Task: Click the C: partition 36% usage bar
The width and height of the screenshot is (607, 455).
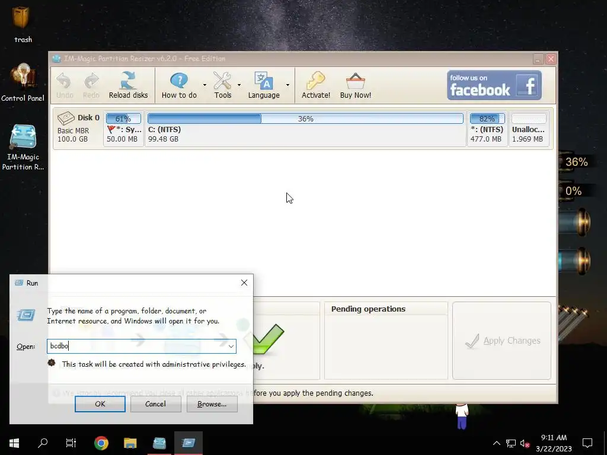Action: click(x=305, y=118)
